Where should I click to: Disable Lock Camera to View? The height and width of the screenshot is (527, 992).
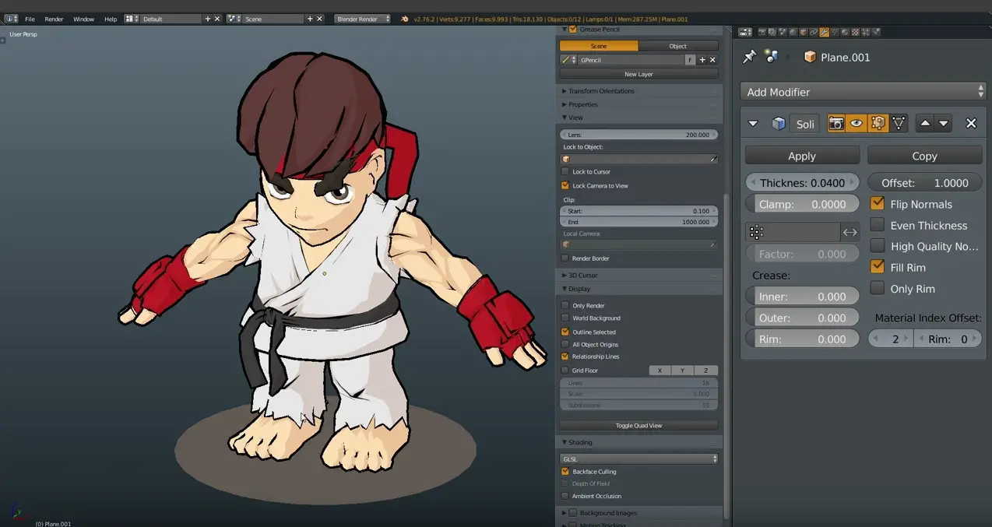565,186
